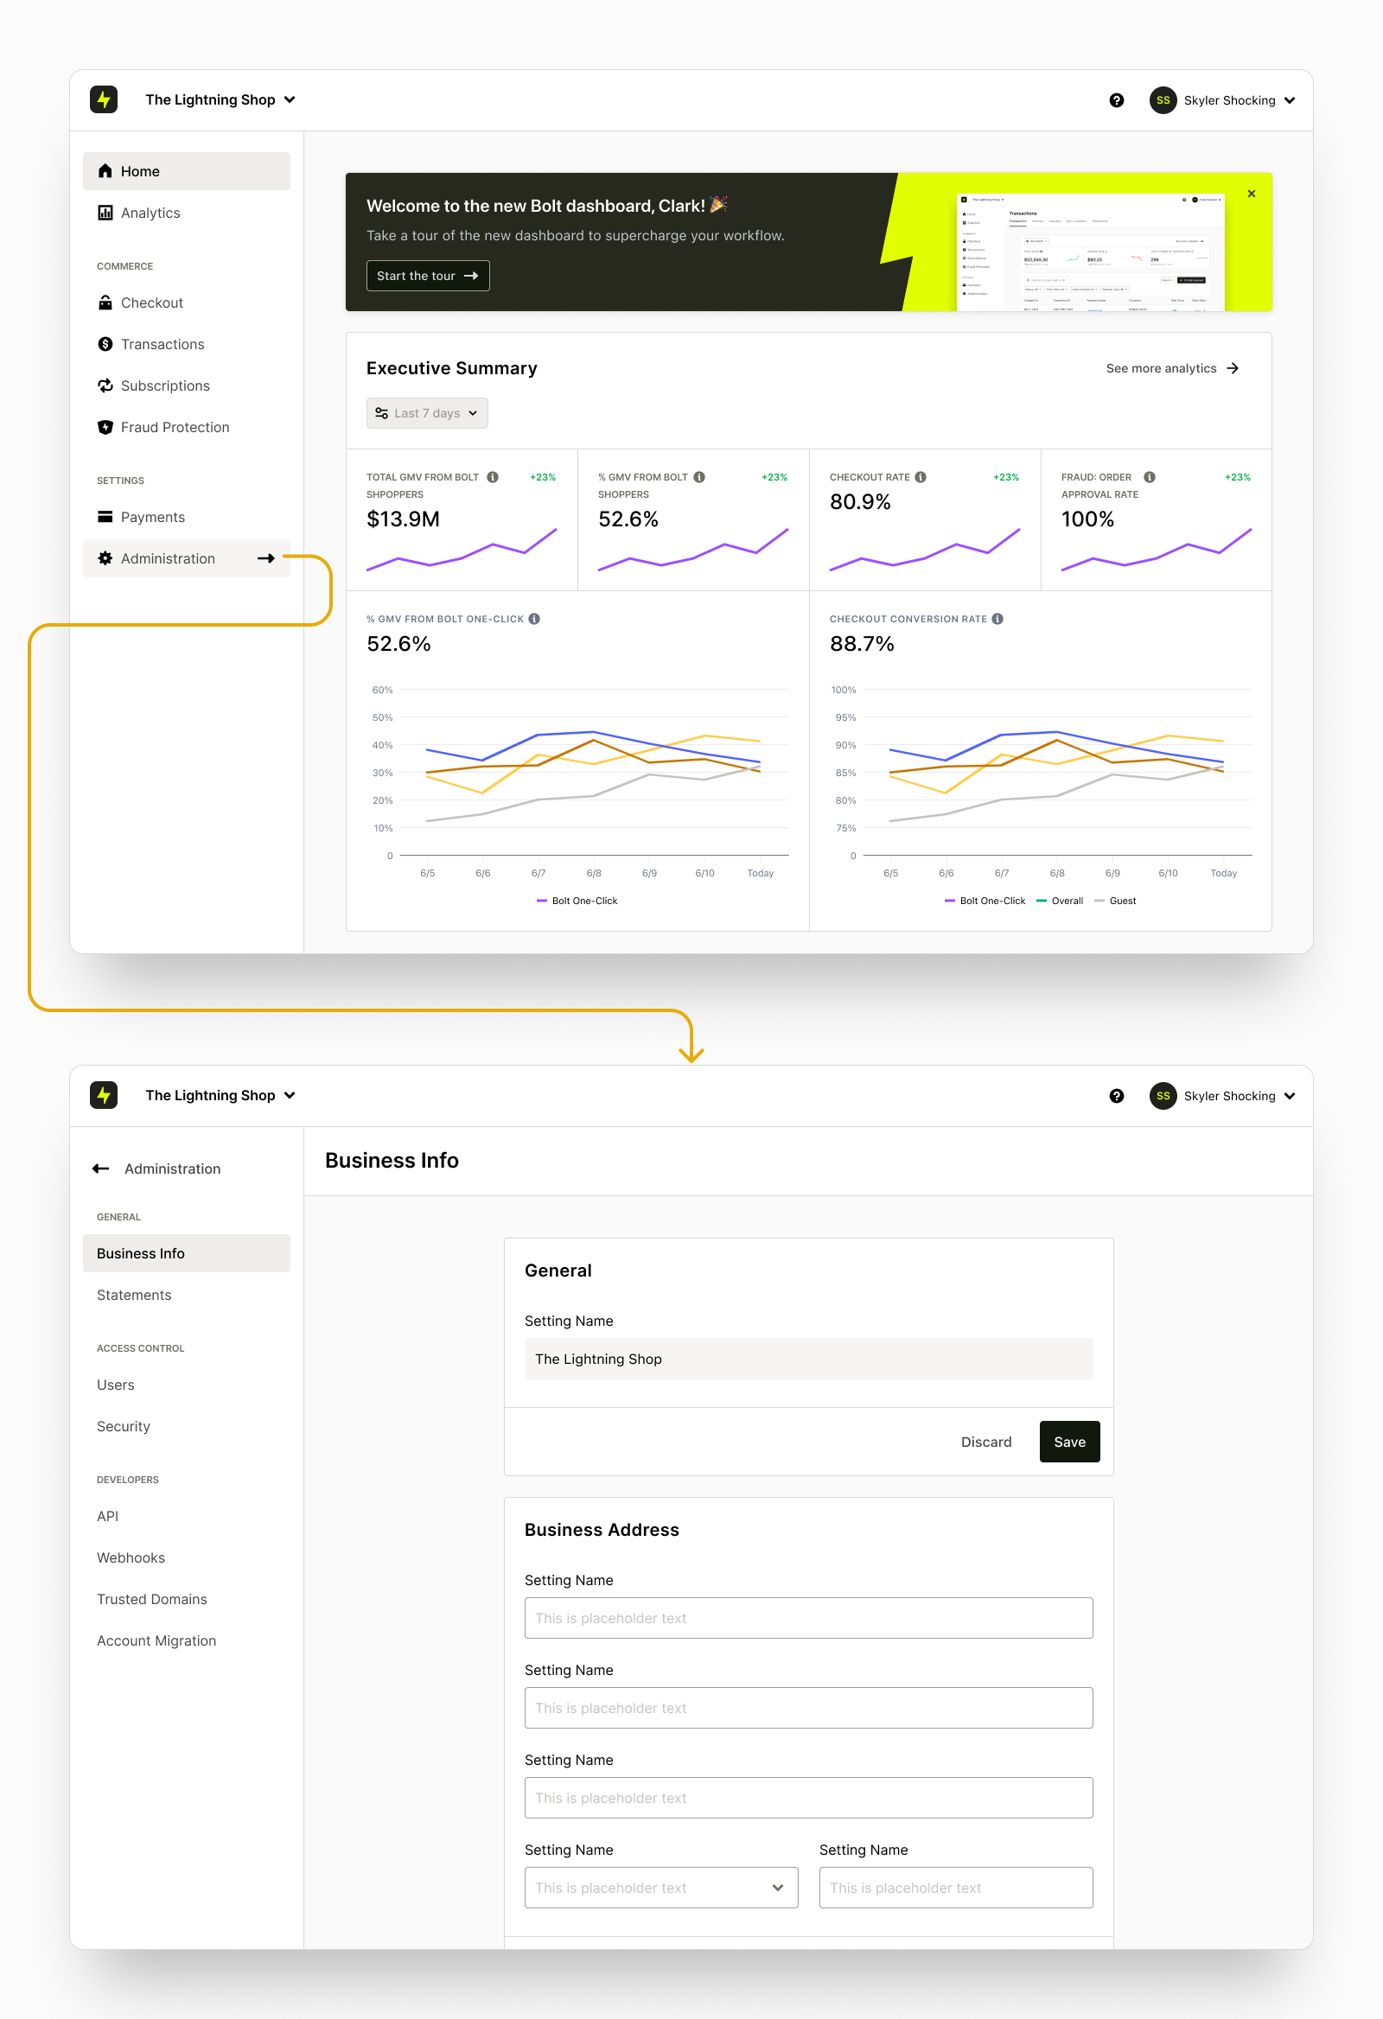Click the back arrow next to Administration
Screen dimensions: 1383x2019
[x=101, y=1169]
